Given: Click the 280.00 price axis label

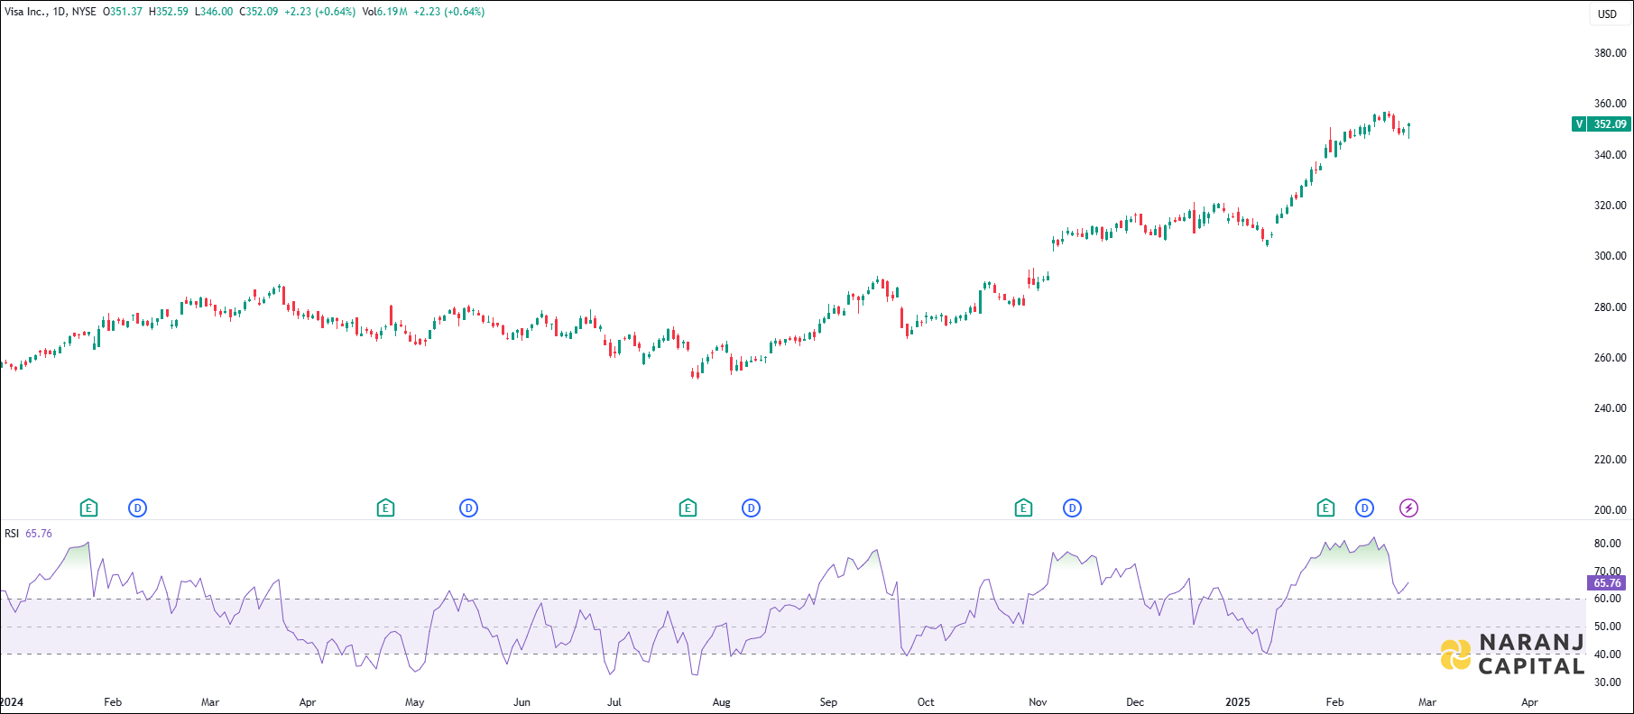Looking at the screenshot, I should 1610,307.
